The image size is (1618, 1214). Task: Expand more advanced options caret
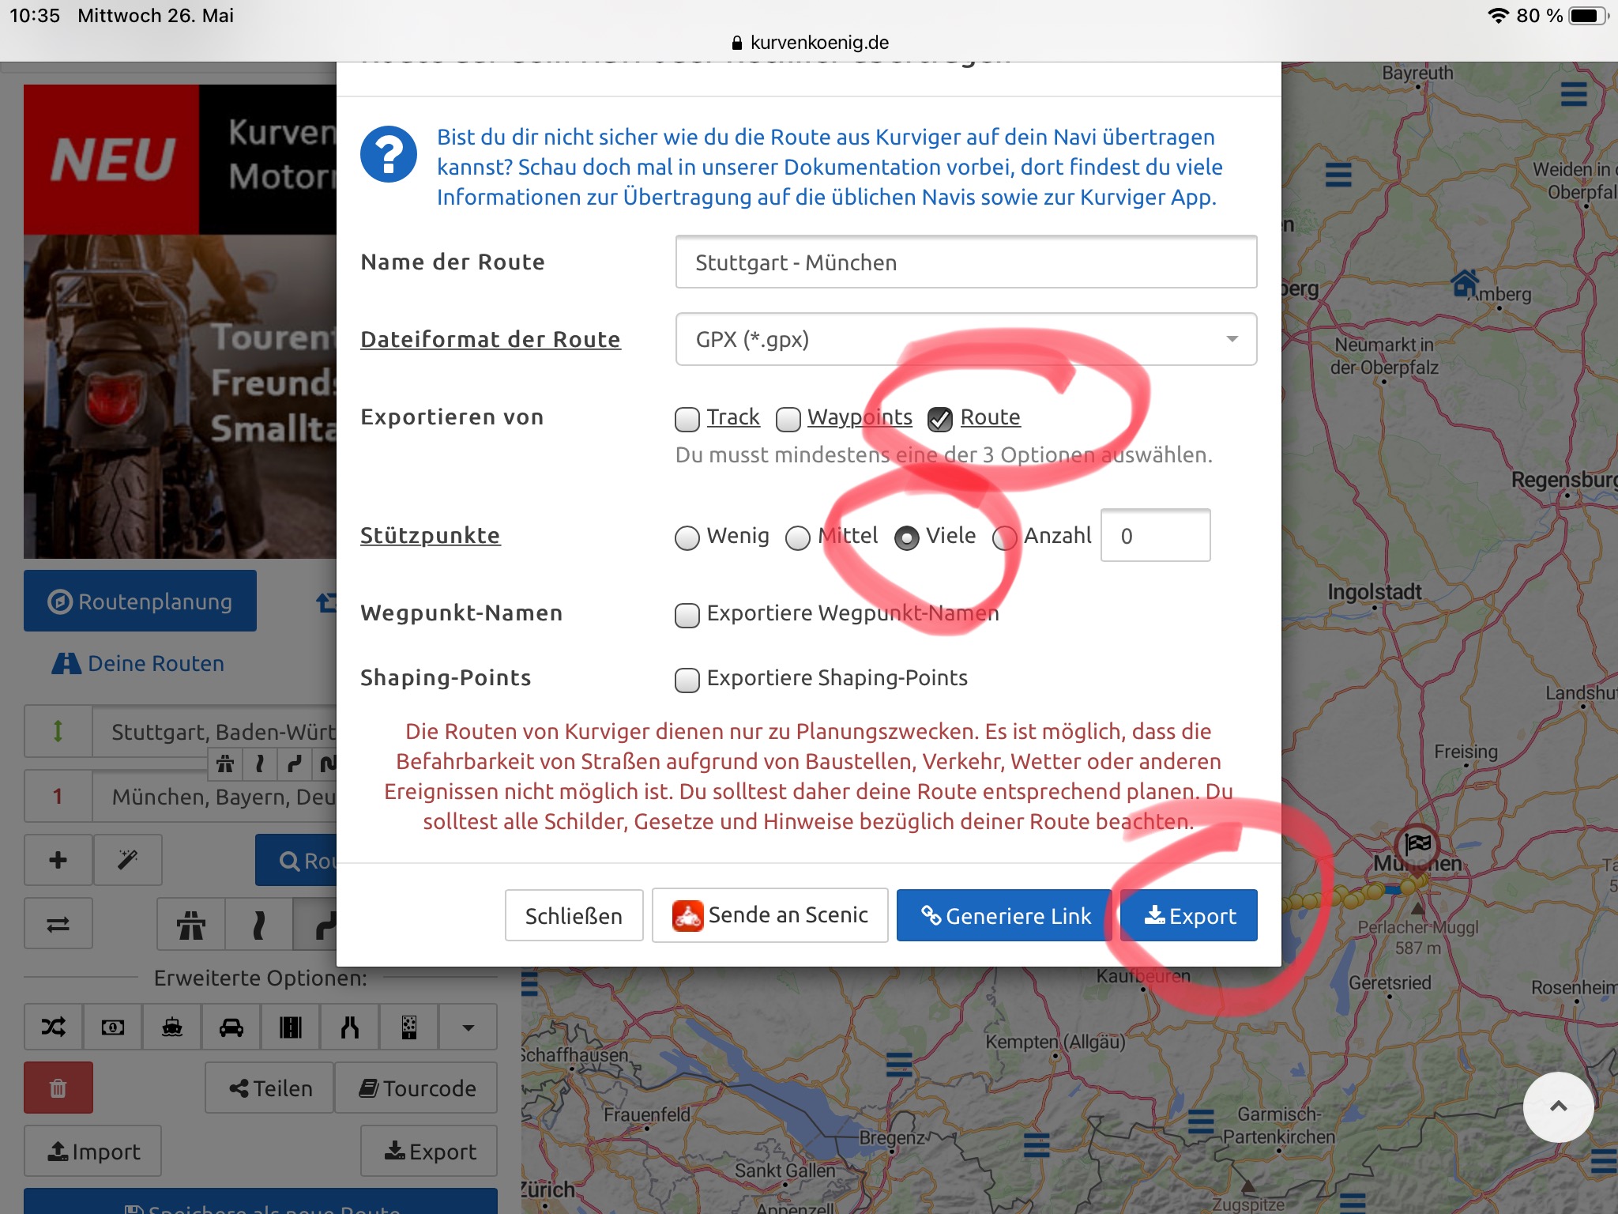(468, 1027)
